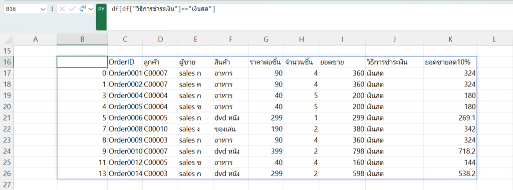Click the green PY Python indicator

[x=101, y=17]
